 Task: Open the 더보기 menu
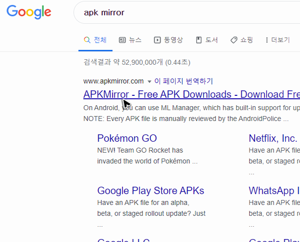click(x=278, y=40)
